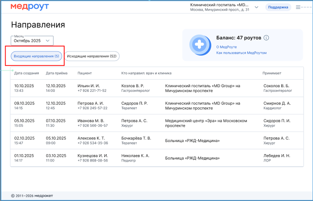Open the hamburger menu icon
Viewport: 313px width, 201px height.
298,7
